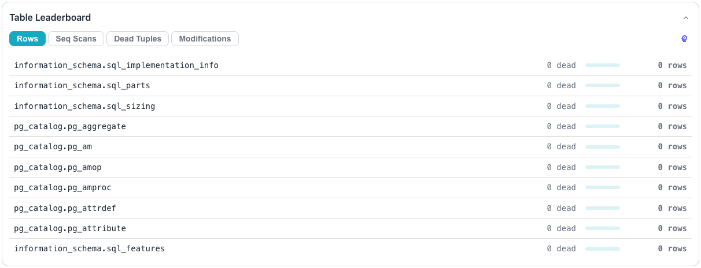This screenshot has width=701, height=268.
Task: Select pg_catalog.pg_amop table entry
Action: coord(350,167)
